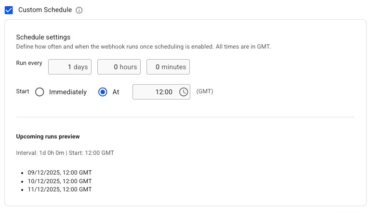Click the Schedule settings heading
The height and width of the screenshot is (213, 371).
43,37
